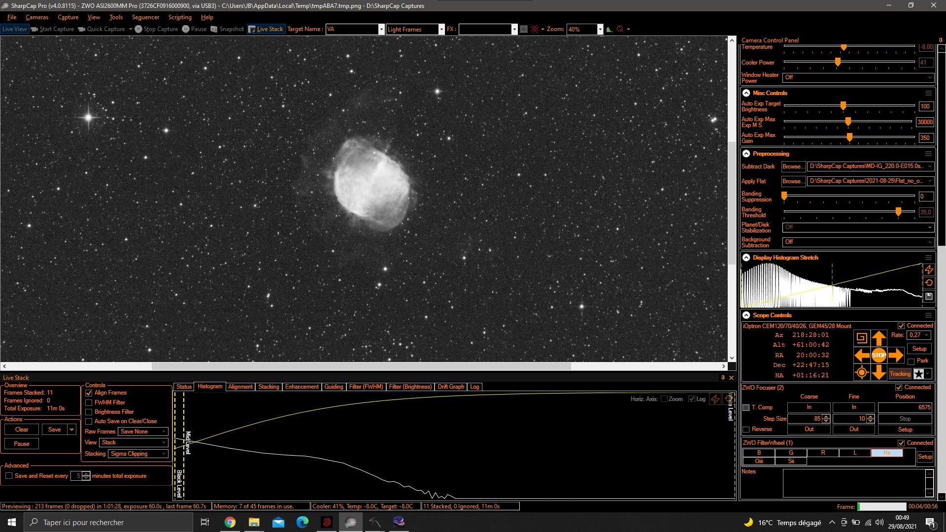Select the Oiii filter button

pyautogui.click(x=759, y=461)
